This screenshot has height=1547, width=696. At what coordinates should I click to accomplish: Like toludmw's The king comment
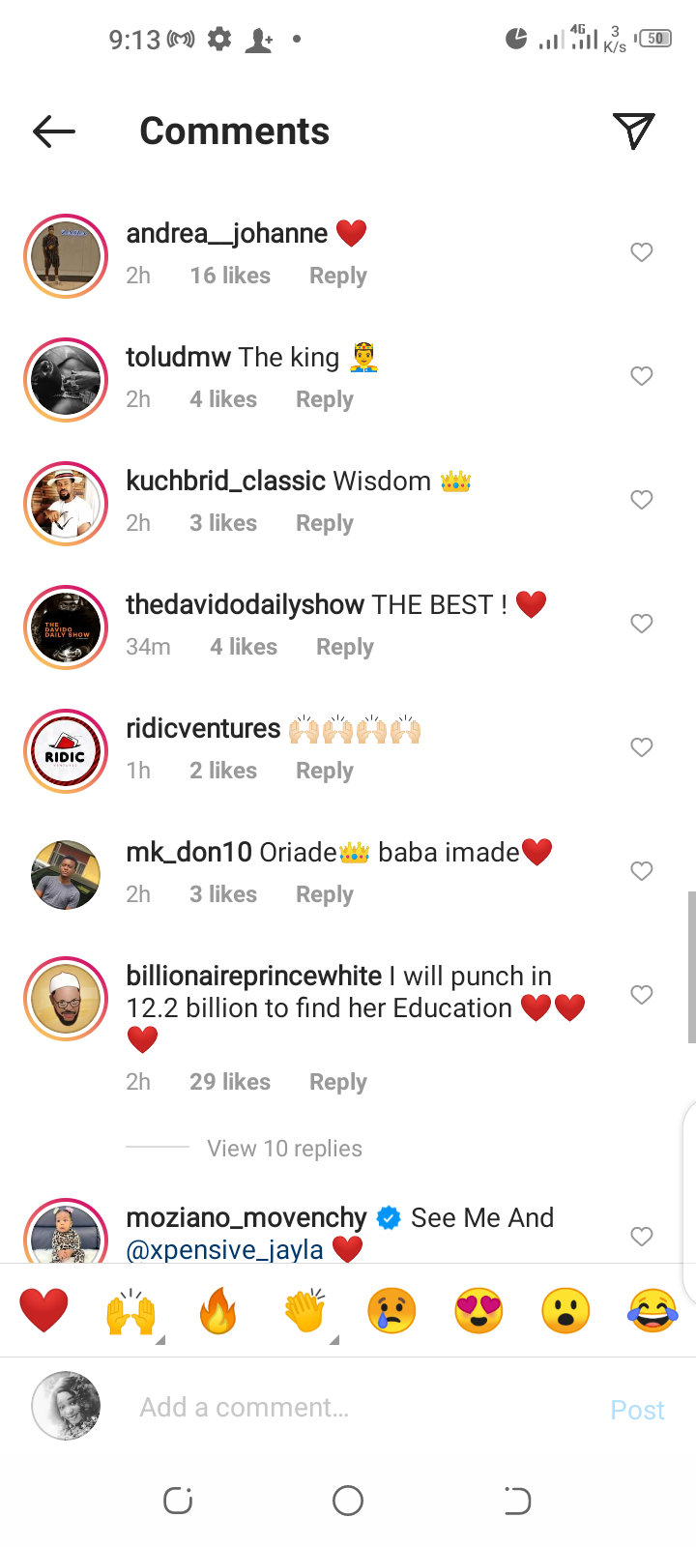point(642,376)
